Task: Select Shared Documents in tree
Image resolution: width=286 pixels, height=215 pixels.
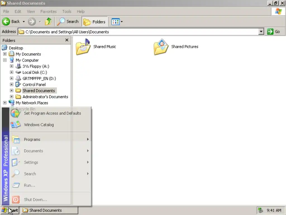Action: pos(39,90)
